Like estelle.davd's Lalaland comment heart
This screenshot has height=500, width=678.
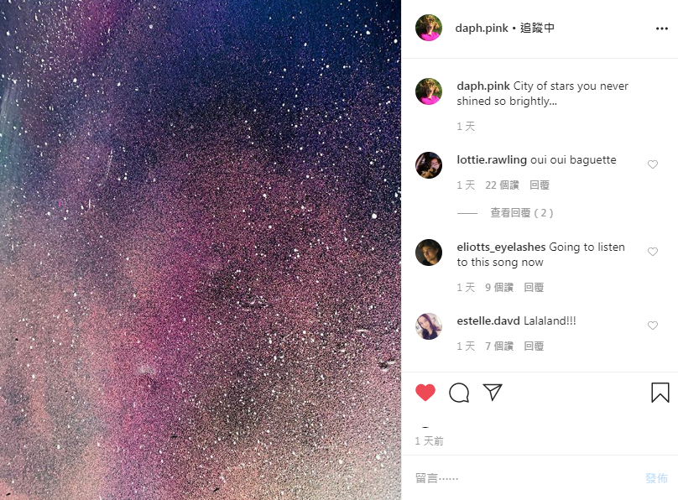pos(653,326)
